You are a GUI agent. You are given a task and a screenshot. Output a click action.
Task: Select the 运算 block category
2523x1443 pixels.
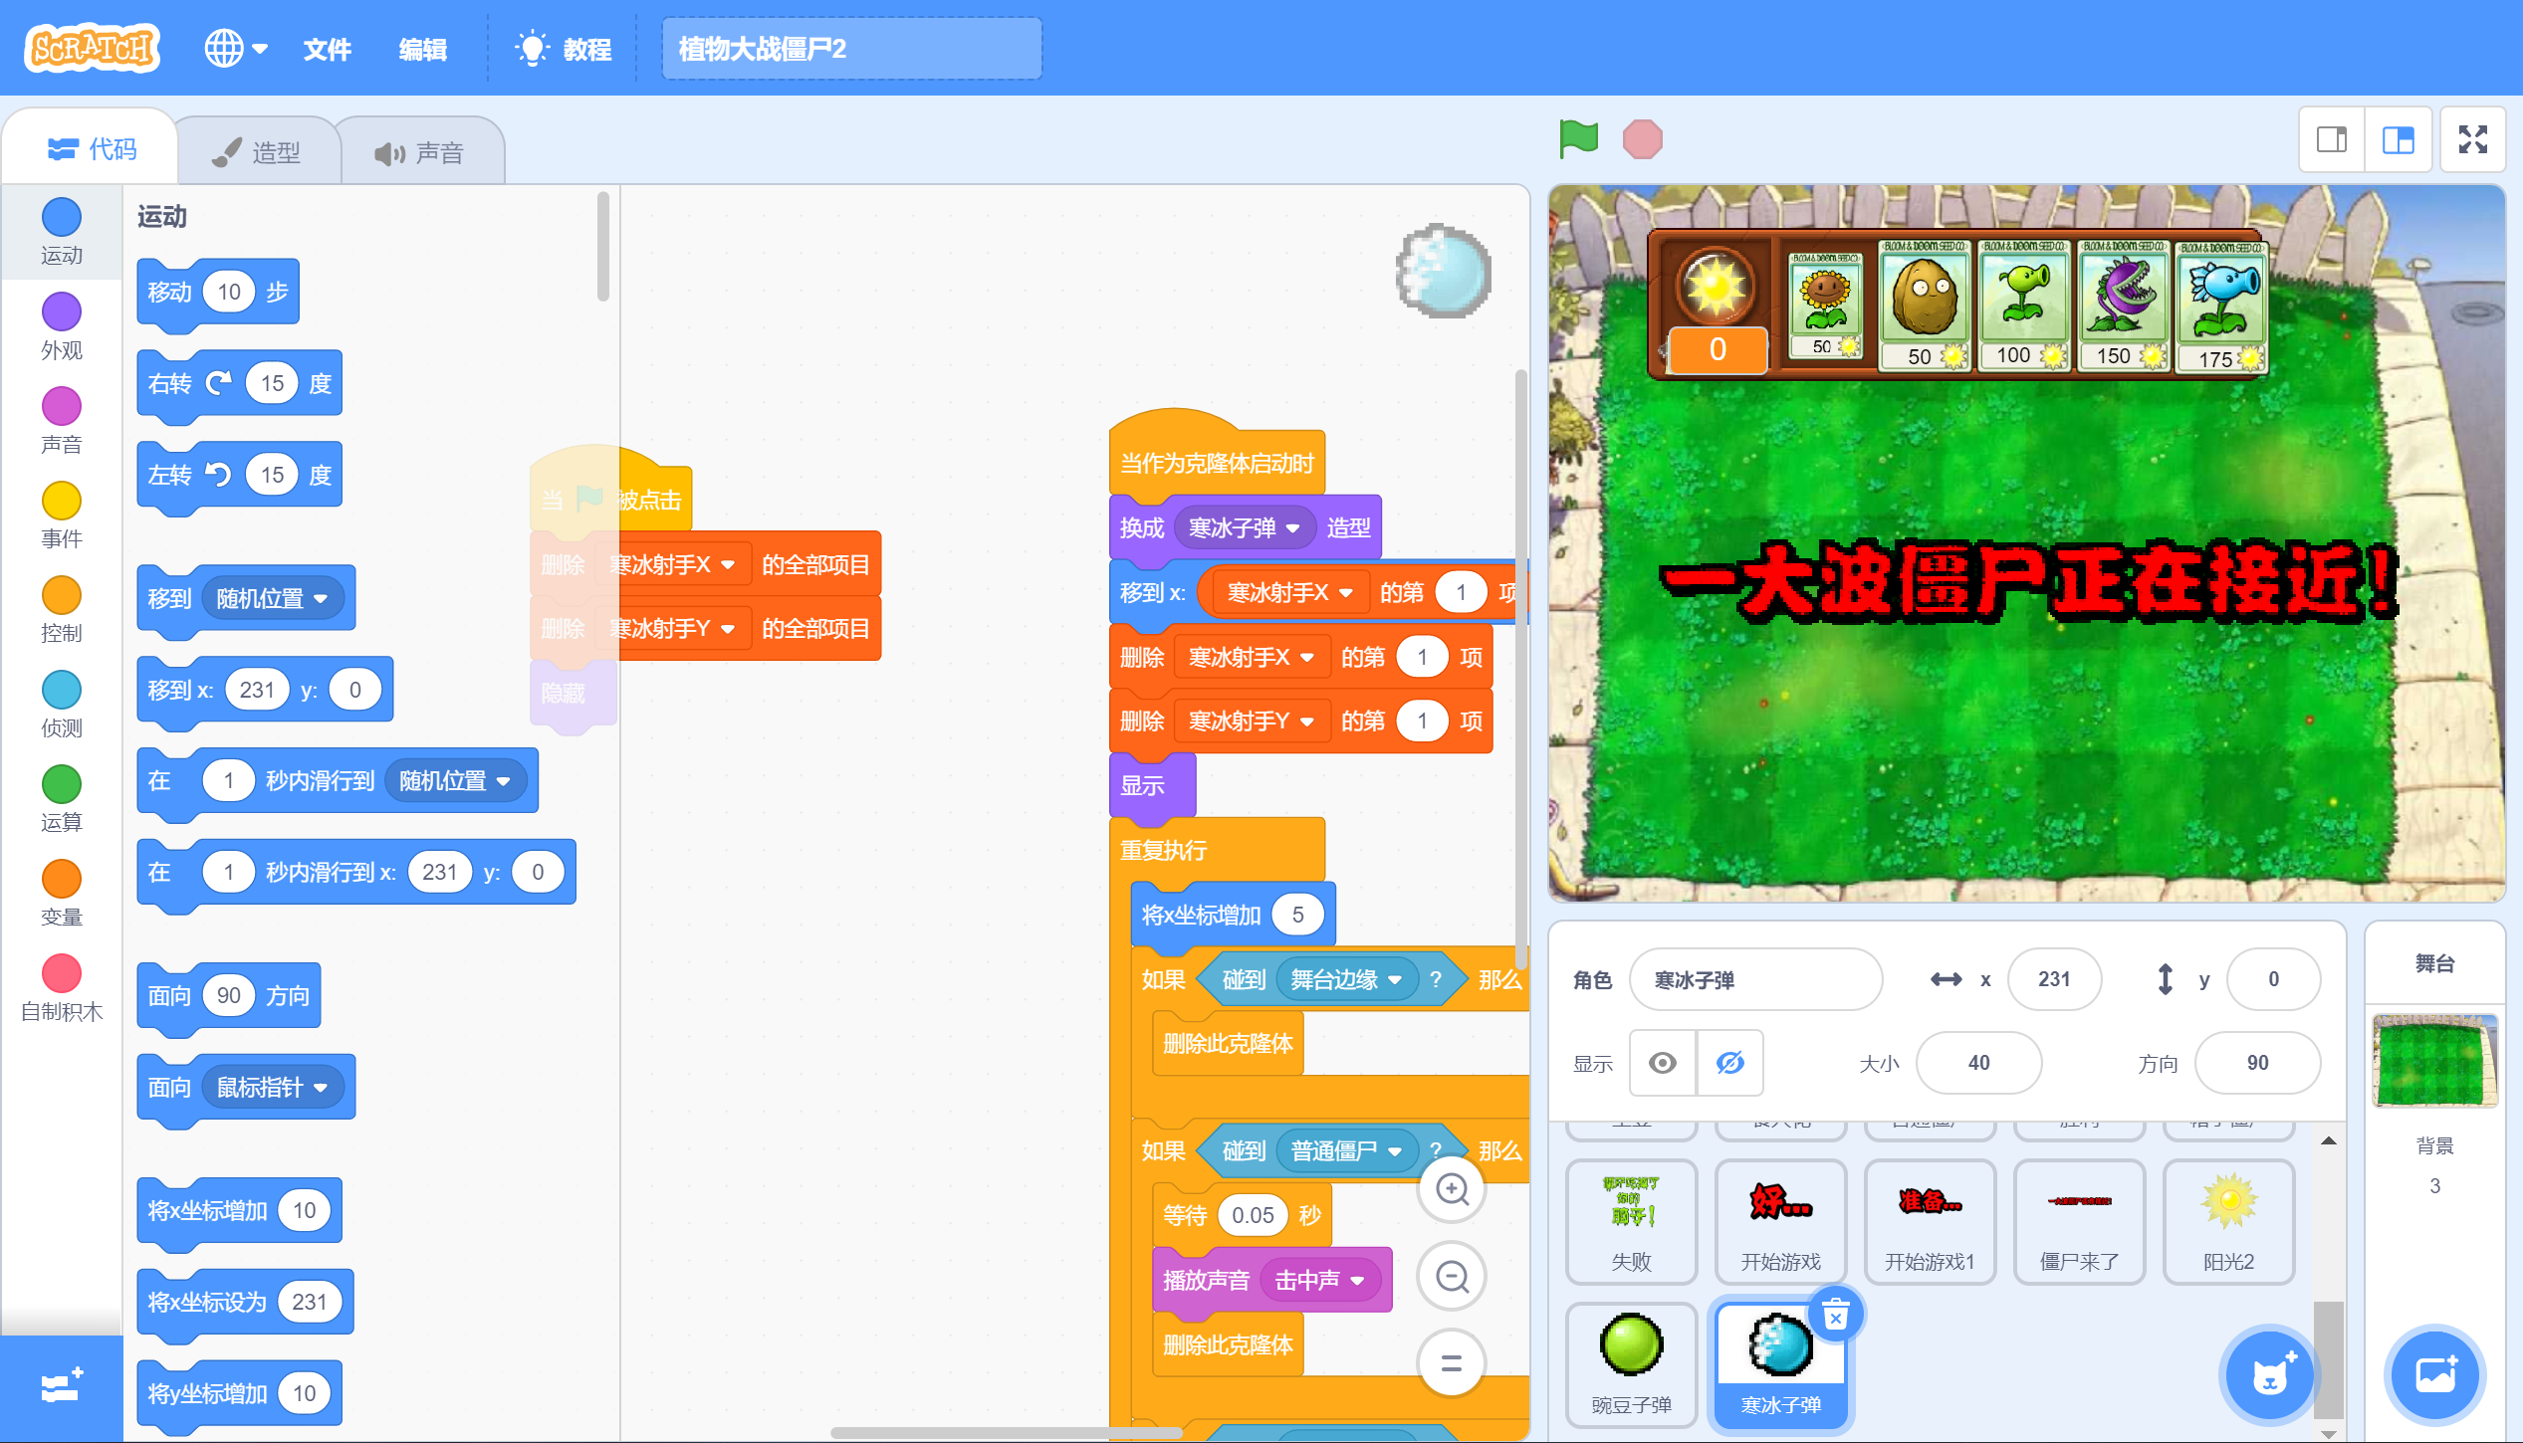[62, 799]
